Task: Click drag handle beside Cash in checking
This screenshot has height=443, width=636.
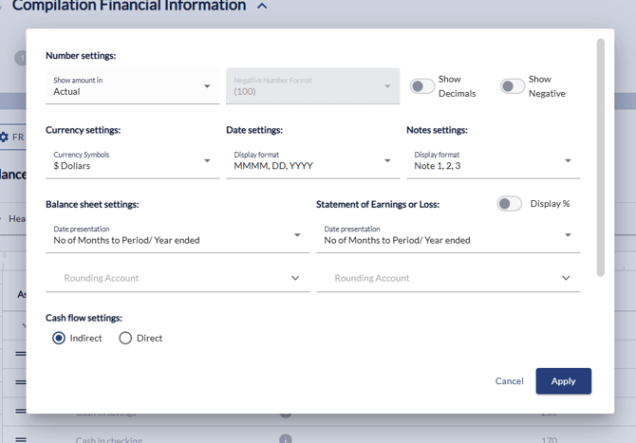Action: [x=20, y=438]
